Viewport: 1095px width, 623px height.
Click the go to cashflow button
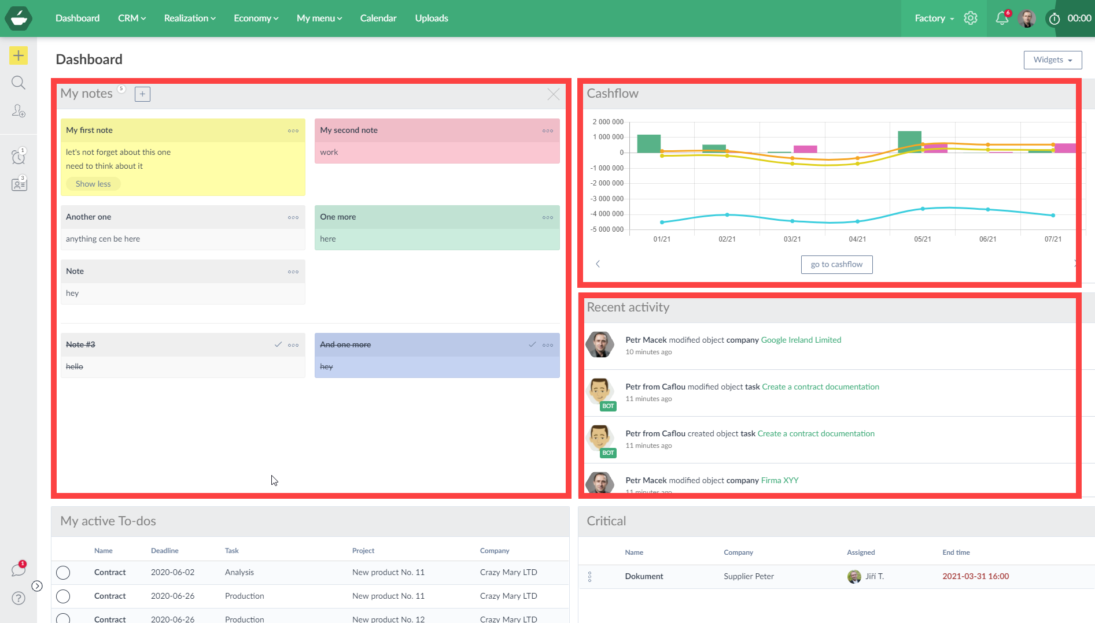pos(836,265)
